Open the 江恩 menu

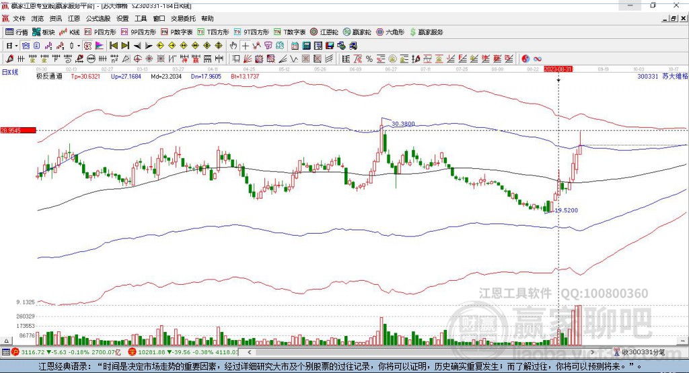[74, 19]
